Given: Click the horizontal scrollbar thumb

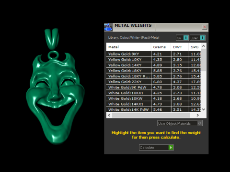Looking at the screenshot, I should click(x=151, y=115).
